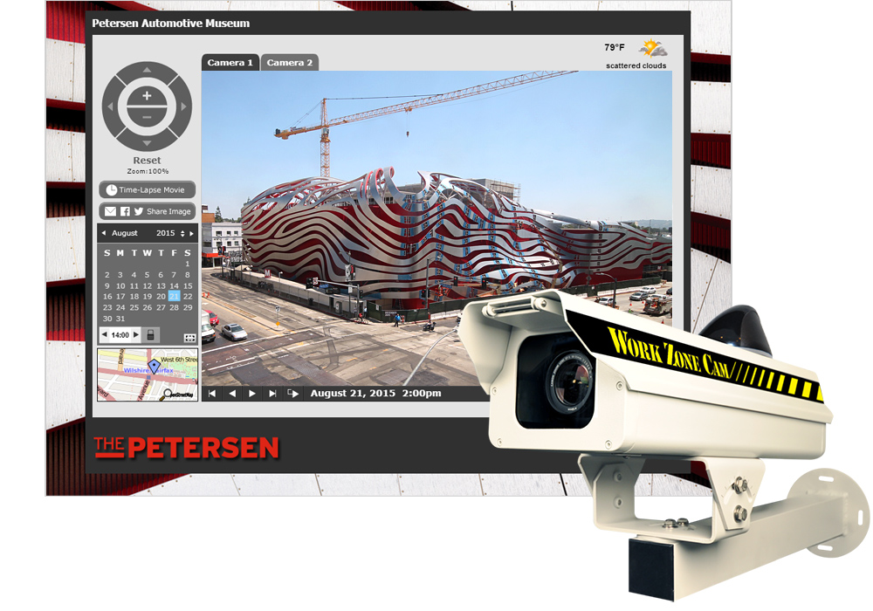Pan camera right with right arrow
Screen dimensions: 873x611
pyautogui.click(x=184, y=106)
